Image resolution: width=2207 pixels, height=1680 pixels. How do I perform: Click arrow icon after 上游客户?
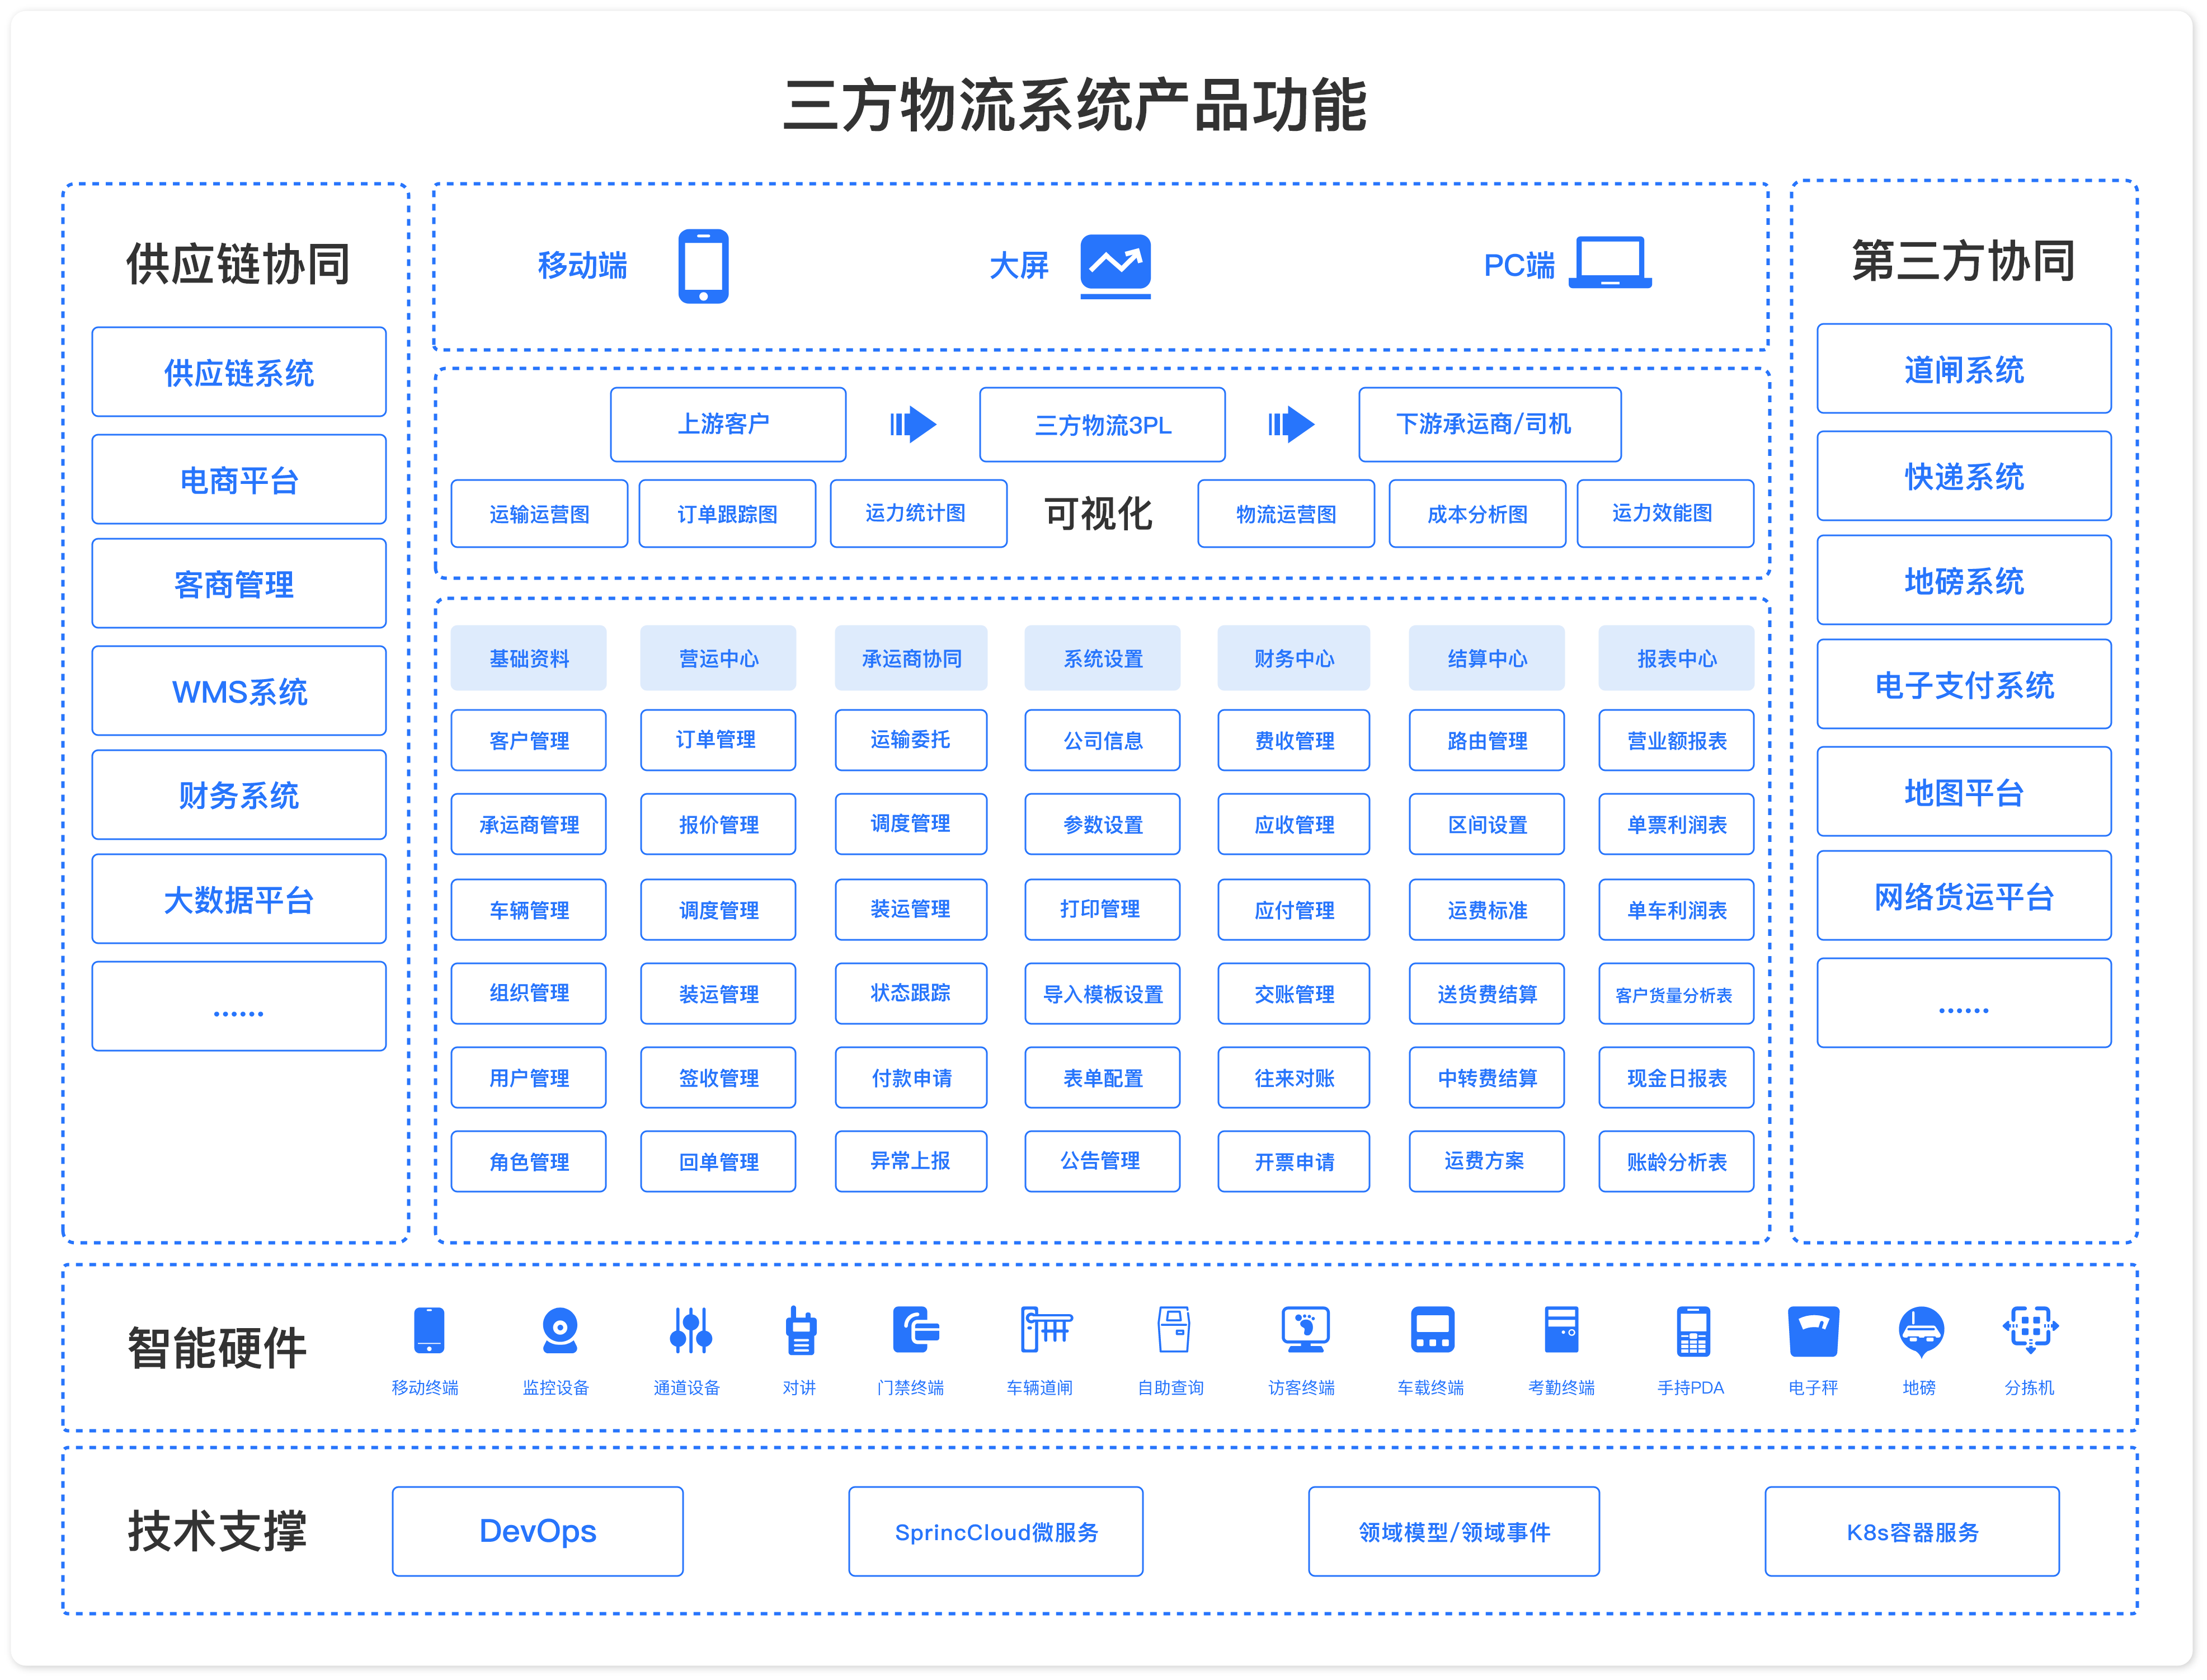[x=913, y=424]
